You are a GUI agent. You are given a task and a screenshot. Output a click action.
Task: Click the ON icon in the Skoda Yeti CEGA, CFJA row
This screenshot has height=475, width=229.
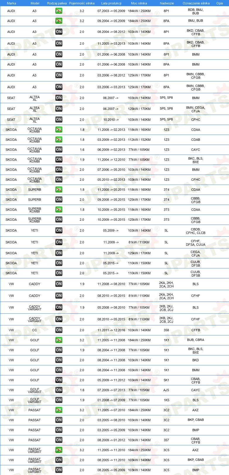[x=59, y=253]
